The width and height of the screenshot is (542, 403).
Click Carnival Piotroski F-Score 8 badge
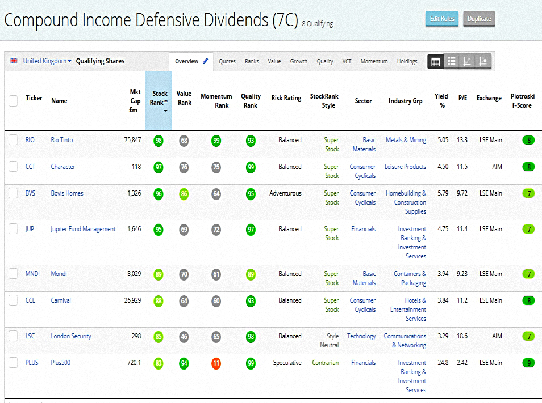[528, 300]
